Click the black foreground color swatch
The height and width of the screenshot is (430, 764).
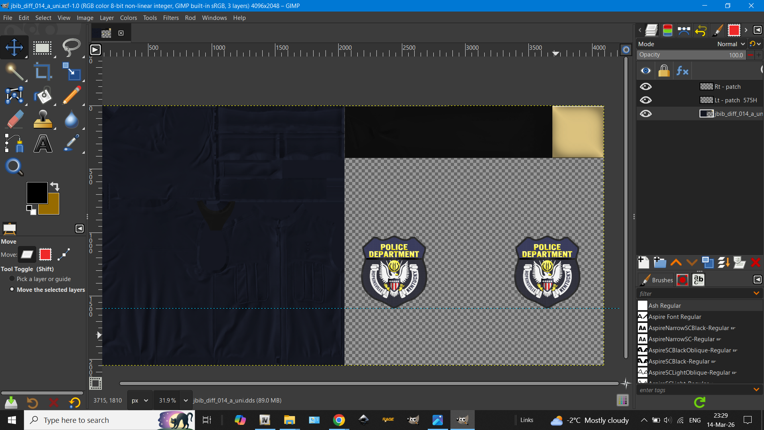(36, 192)
